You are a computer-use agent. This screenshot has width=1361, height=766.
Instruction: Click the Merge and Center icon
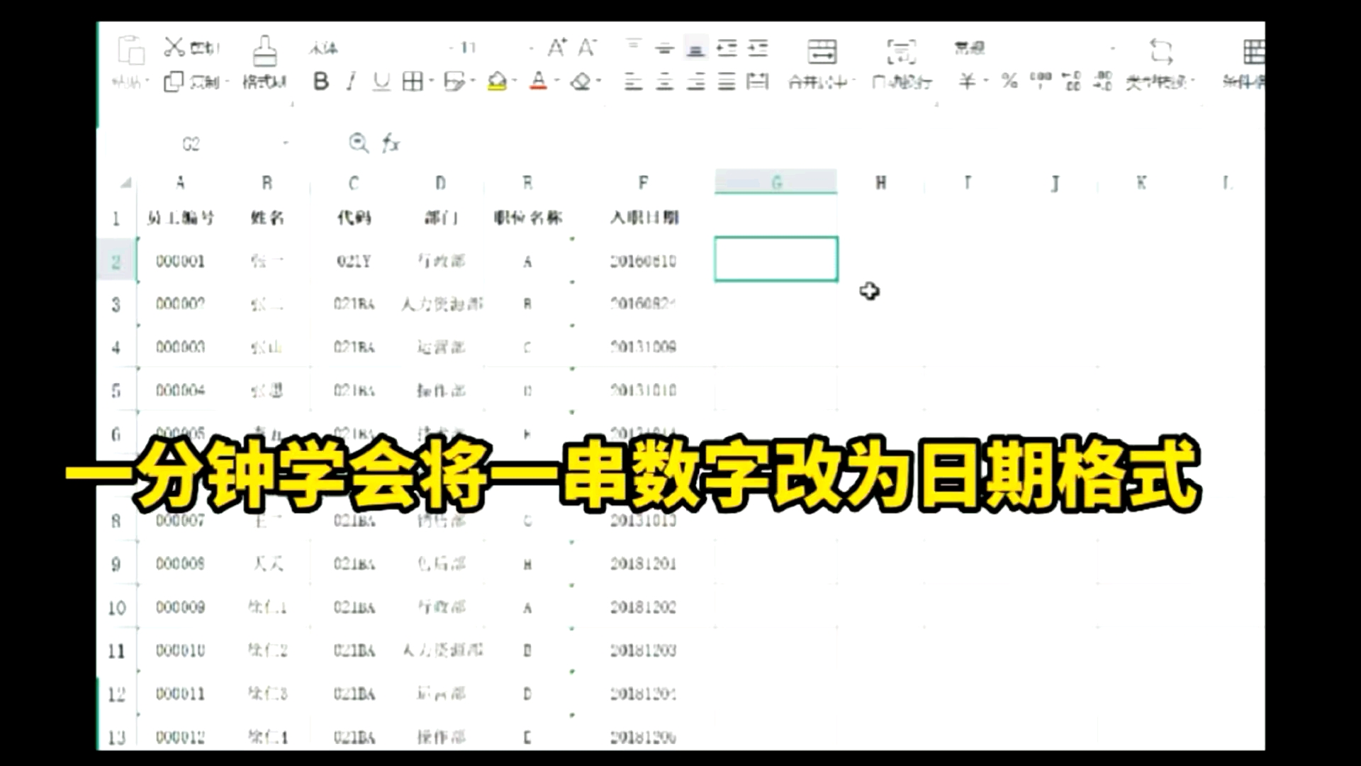822,51
